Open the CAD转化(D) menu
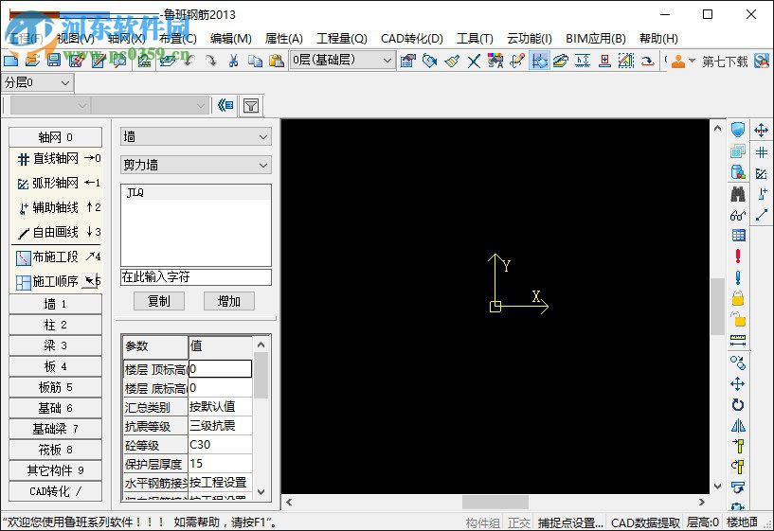The height and width of the screenshot is (531, 774). click(412, 39)
